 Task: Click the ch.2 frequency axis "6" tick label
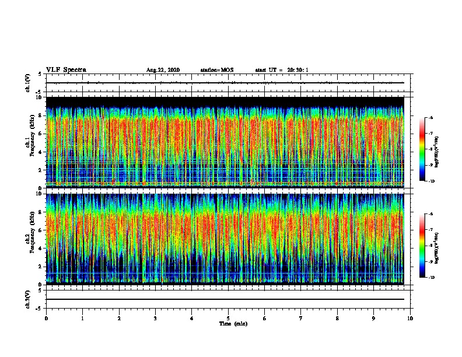[x=40, y=230]
